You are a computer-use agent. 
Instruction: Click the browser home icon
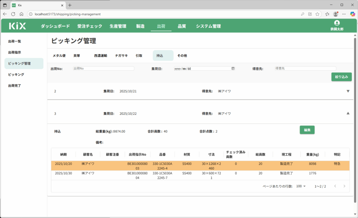[x=21, y=14]
